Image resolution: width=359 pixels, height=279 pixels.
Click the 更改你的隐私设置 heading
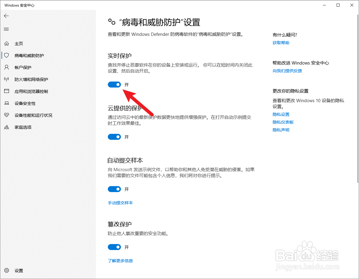click(291, 91)
